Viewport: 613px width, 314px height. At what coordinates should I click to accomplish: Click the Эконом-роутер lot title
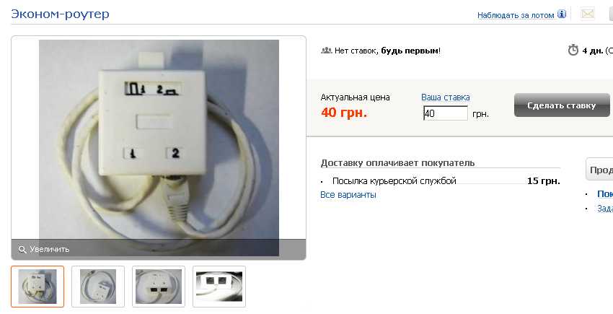point(60,14)
